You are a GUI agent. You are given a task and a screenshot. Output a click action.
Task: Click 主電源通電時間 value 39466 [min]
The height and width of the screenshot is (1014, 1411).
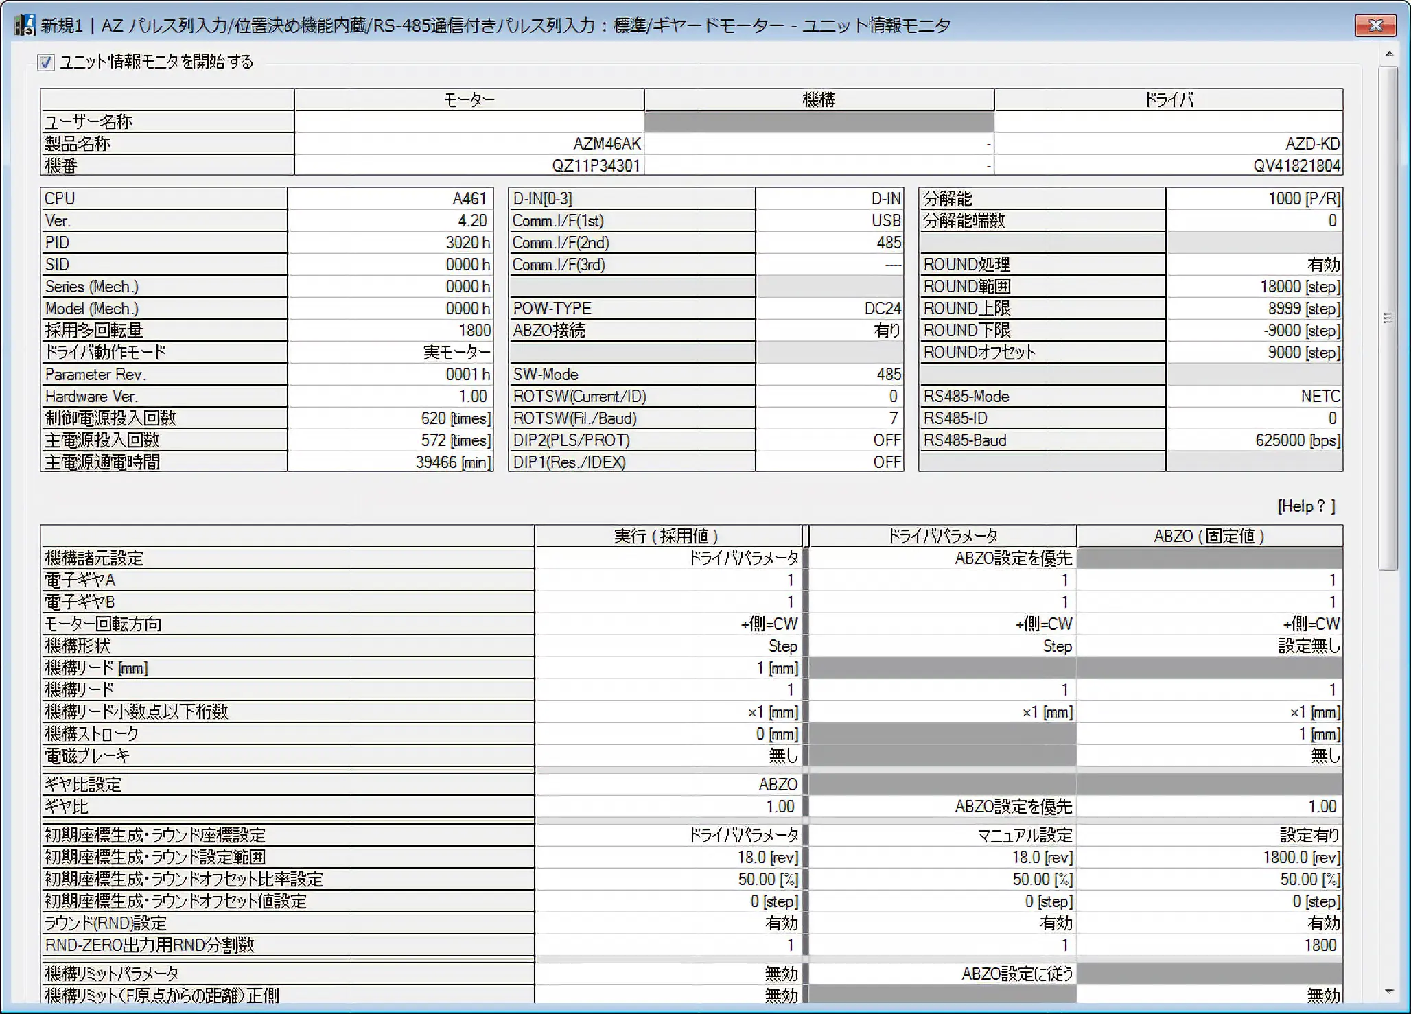[x=454, y=462]
